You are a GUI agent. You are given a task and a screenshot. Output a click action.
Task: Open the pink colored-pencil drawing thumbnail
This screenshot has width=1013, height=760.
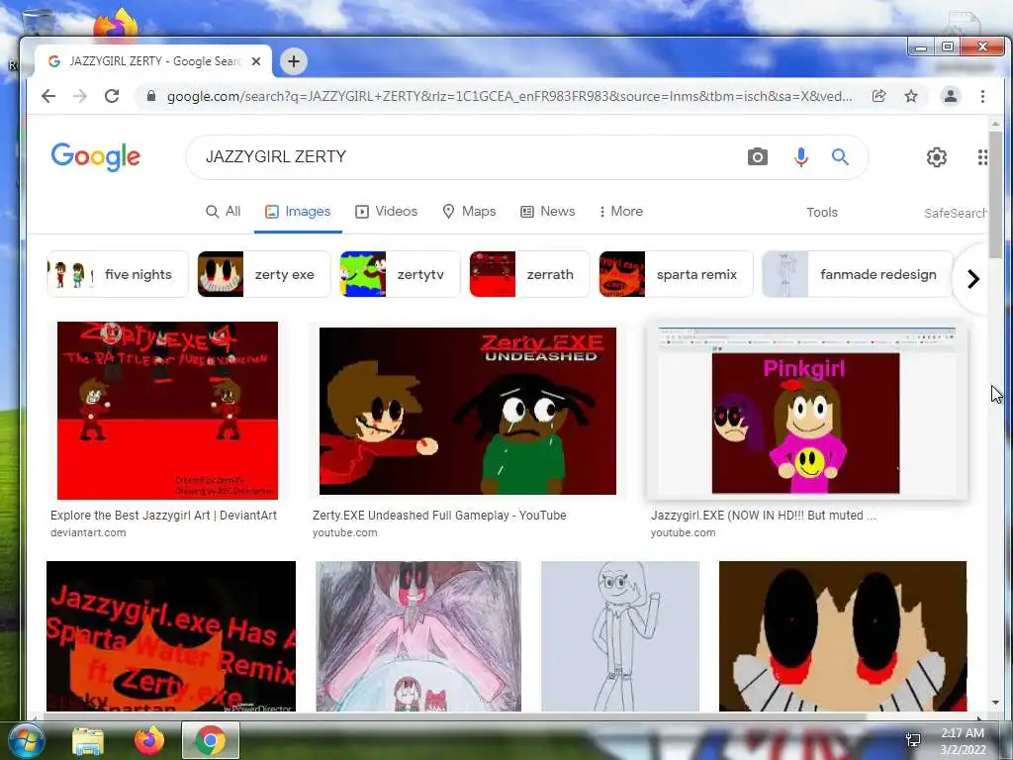coord(418,636)
